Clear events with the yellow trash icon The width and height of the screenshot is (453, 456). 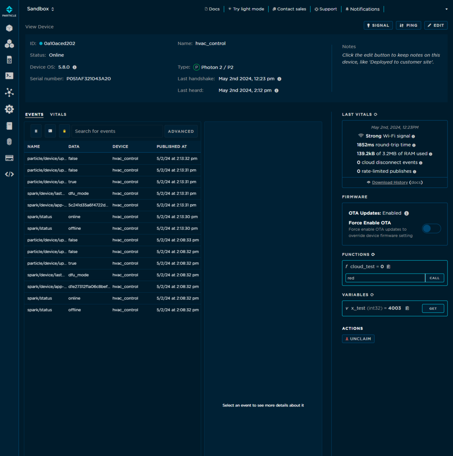tap(64, 131)
